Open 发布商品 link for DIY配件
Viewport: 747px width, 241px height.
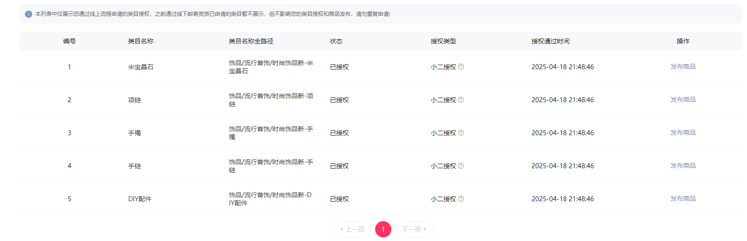tap(683, 198)
